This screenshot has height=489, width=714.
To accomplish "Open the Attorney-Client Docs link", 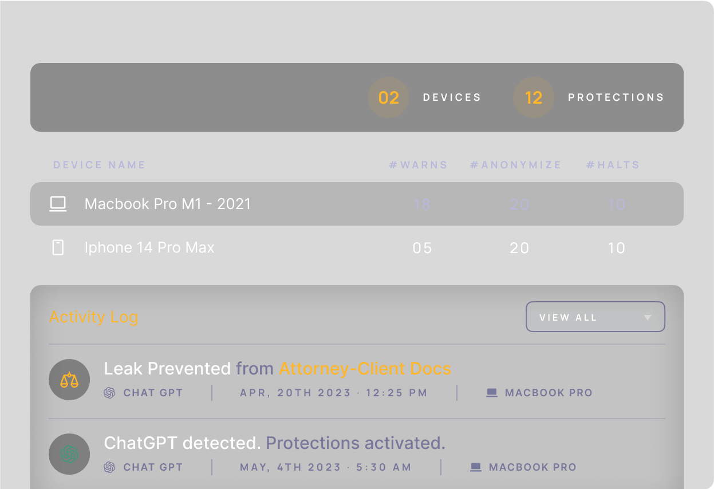I will [365, 369].
